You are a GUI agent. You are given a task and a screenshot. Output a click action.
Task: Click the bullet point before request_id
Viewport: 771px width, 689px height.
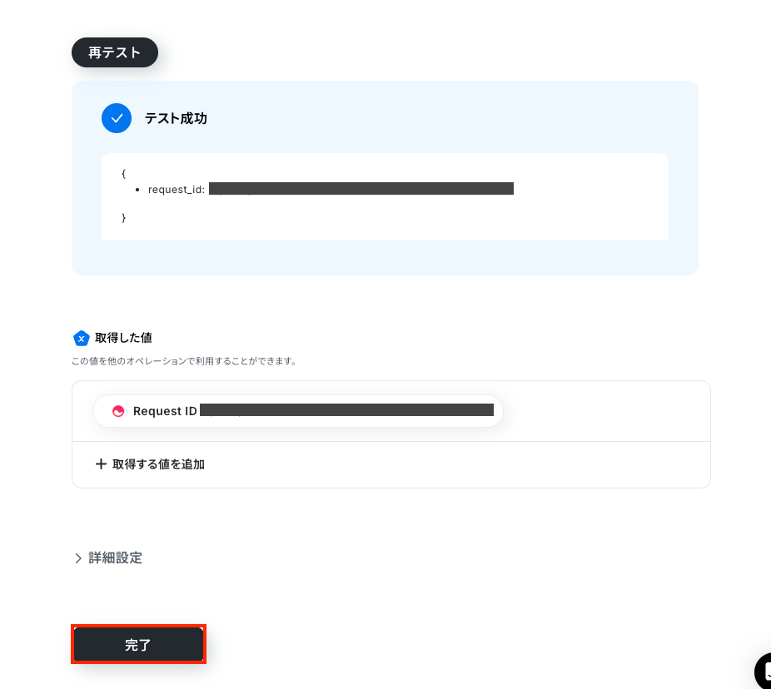coord(137,190)
